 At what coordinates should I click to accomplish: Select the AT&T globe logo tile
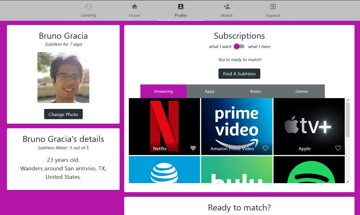164,170
